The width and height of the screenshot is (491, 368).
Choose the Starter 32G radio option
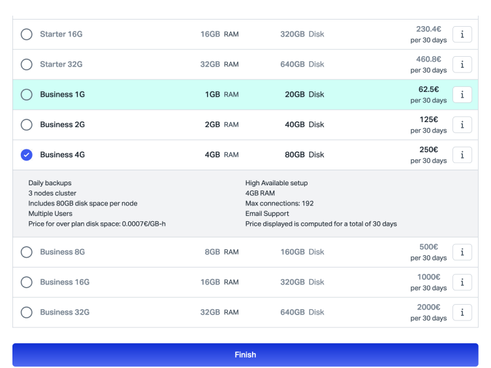click(26, 65)
